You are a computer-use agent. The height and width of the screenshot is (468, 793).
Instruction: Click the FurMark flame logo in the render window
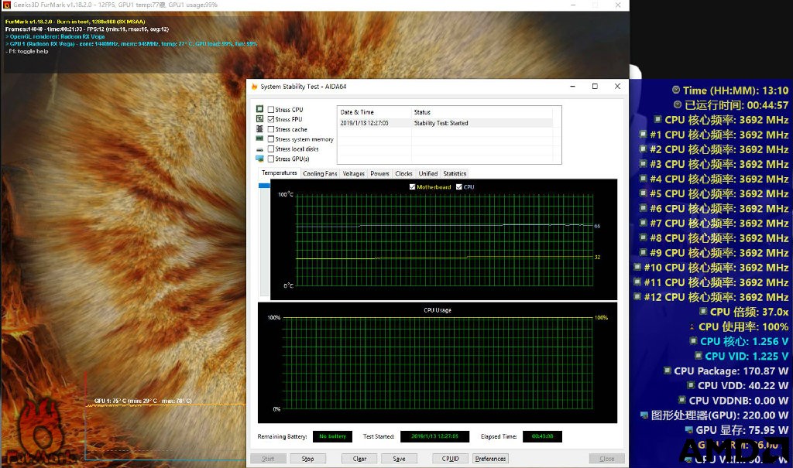click(x=40, y=432)
